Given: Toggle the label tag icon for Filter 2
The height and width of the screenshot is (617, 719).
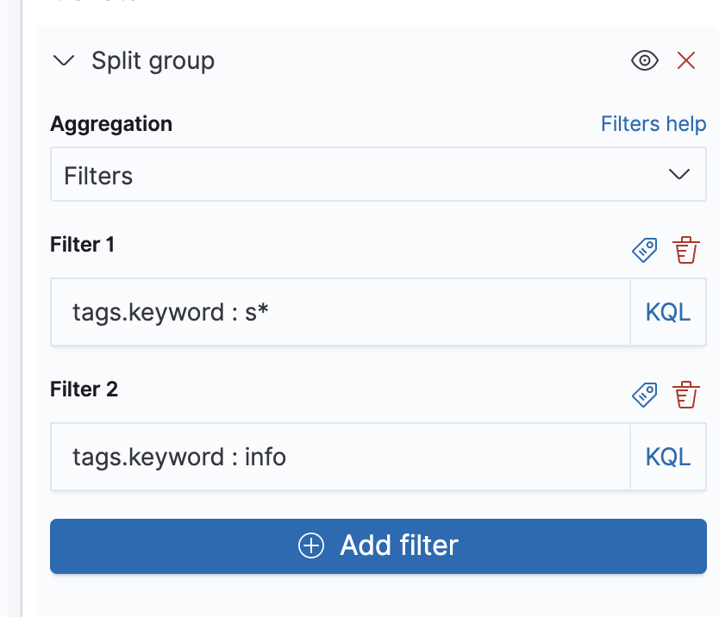Looking at the screenshot, I should click(x=644, y=395).
